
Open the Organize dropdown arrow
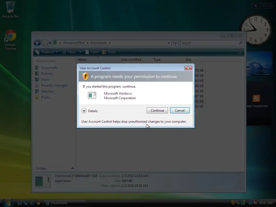coord(57,52)
